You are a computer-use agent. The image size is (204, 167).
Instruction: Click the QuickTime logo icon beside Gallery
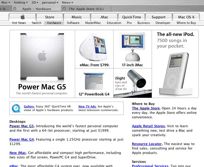(x=16, y=108)
